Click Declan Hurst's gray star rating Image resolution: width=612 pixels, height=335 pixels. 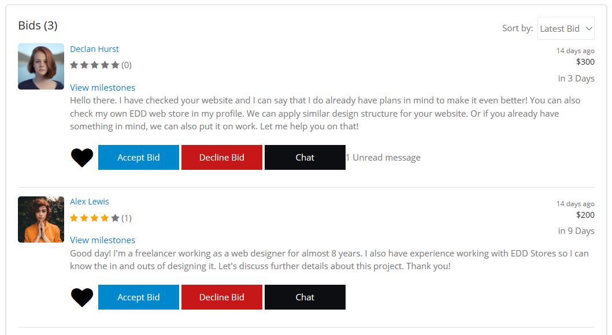[95, 65]
